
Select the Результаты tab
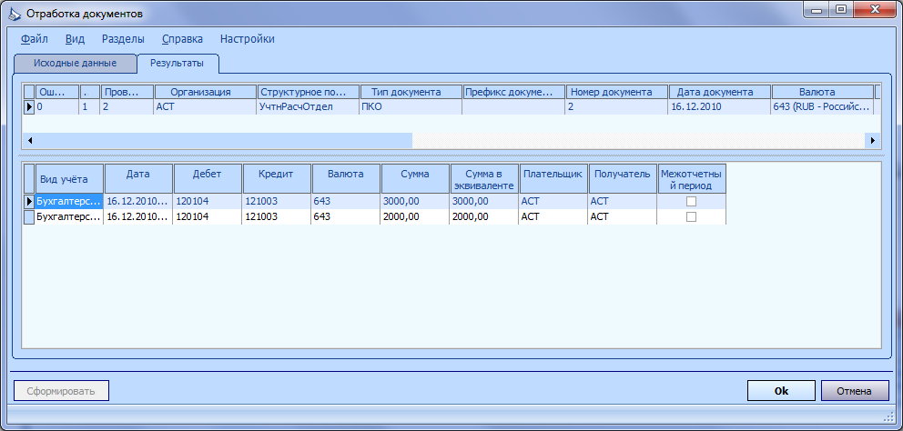tap(177, 64)
